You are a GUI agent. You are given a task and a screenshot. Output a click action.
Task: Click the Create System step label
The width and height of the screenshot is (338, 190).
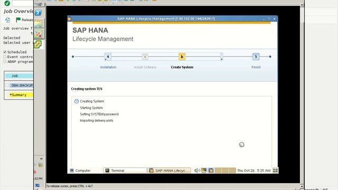pos(182,67)
